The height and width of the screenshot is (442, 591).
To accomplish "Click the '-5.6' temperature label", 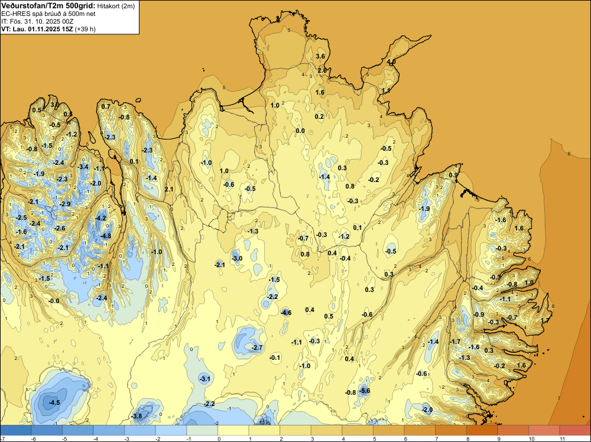I will 365,391.
